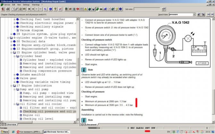
Task: Open the Search item dropdown
Action: [194, 14]
